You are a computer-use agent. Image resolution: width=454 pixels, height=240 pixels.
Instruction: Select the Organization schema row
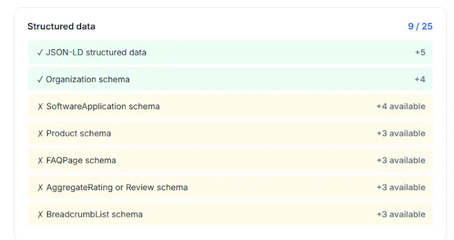230,79
